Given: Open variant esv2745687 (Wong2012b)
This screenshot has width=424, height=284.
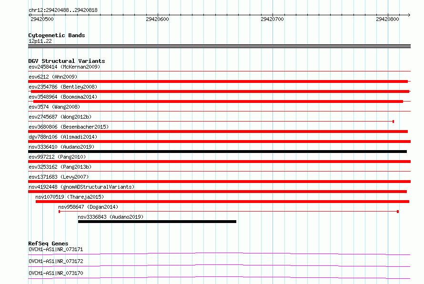Looking at the screenshot, I should pyautogui.click(x=60, y=117).
